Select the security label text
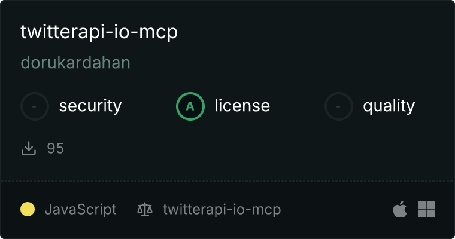 tap(90, 106)
